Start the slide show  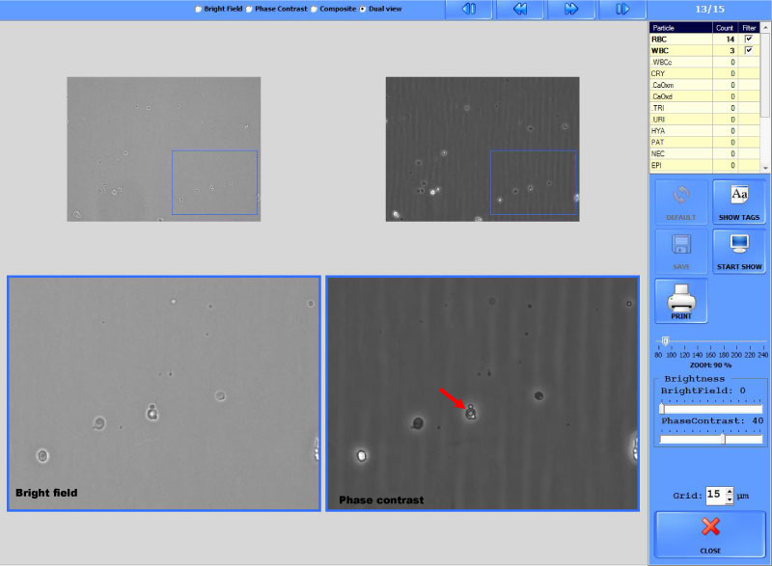(x=739, y=251)
